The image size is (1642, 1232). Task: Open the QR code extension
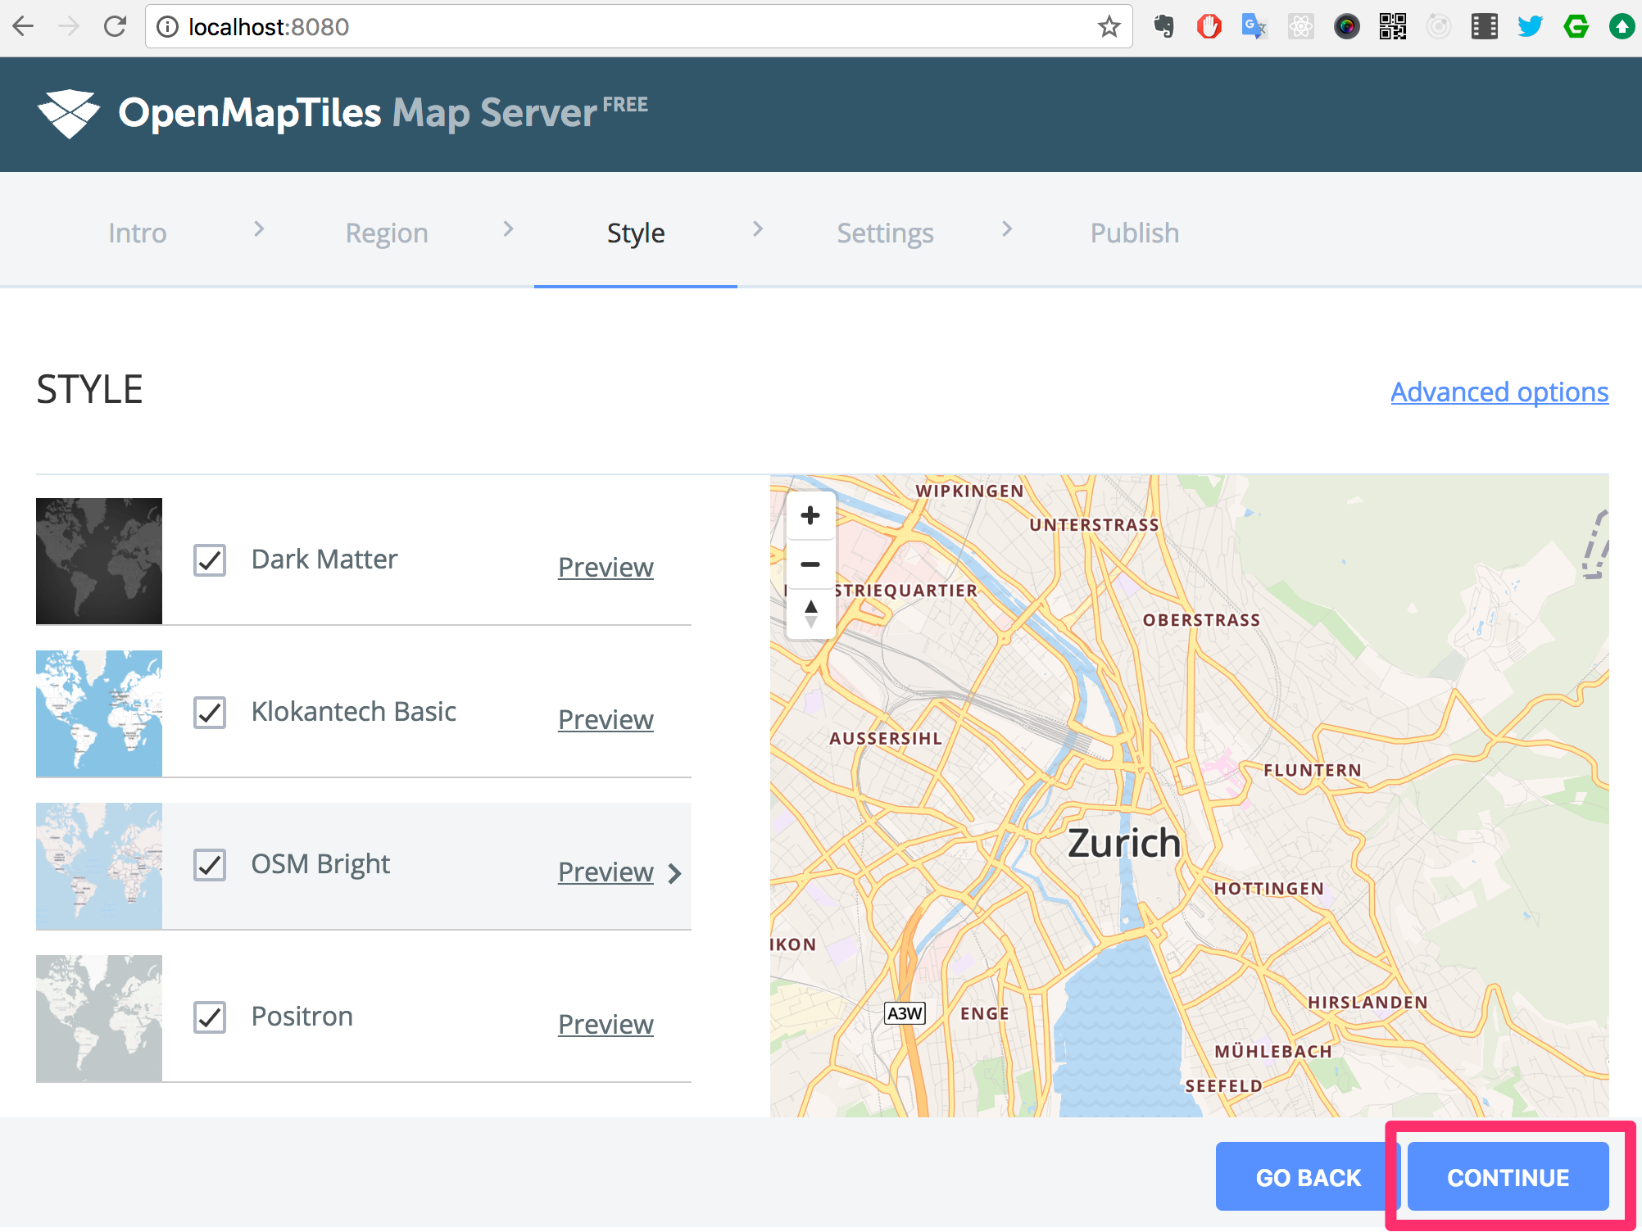point(1392,27)
